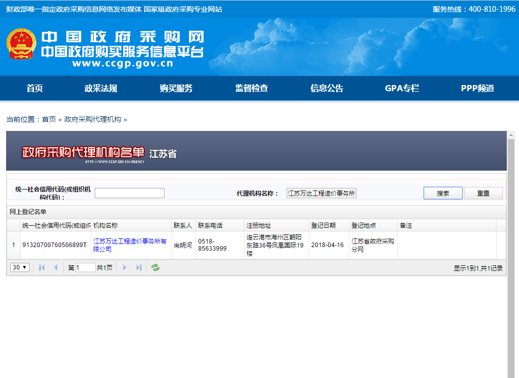The width and height of the screenshot is (519, 378).
Task: Click the previous page arrow
Action: pyautogui.click(x=56, y=267)
